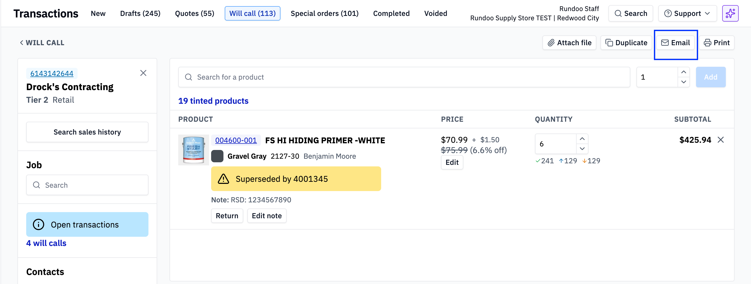Open the Drafts (245) tab

[x=140, y=13]
